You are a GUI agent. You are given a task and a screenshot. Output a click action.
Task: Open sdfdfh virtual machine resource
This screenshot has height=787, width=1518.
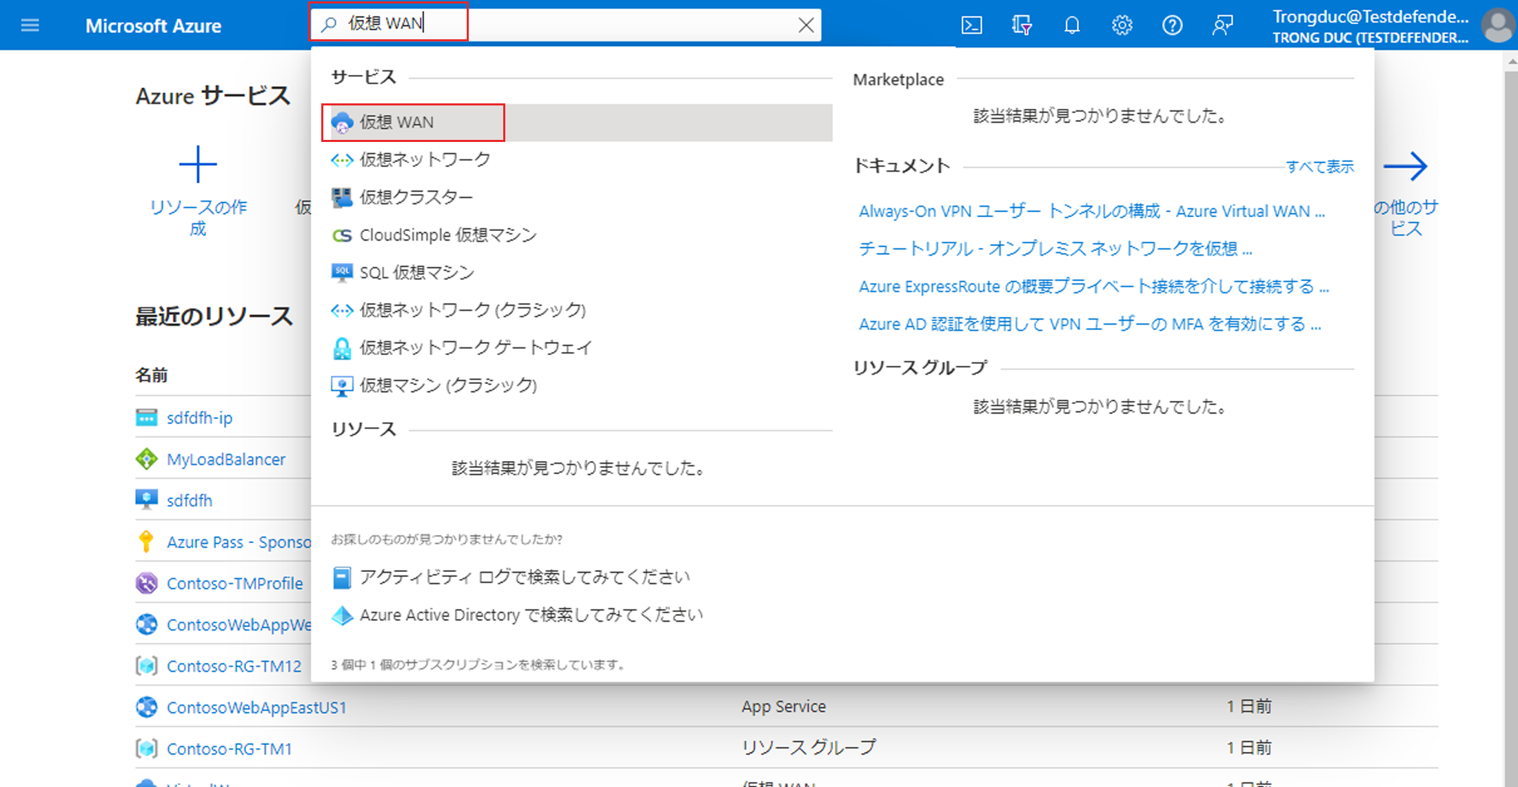click(x=190, y=500)
